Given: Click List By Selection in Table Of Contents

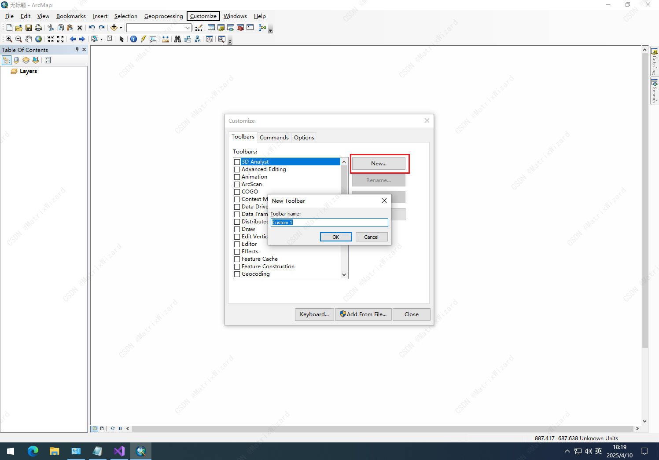Looking at the screenshot, I should pyautogui.click(x=36, y=60).
